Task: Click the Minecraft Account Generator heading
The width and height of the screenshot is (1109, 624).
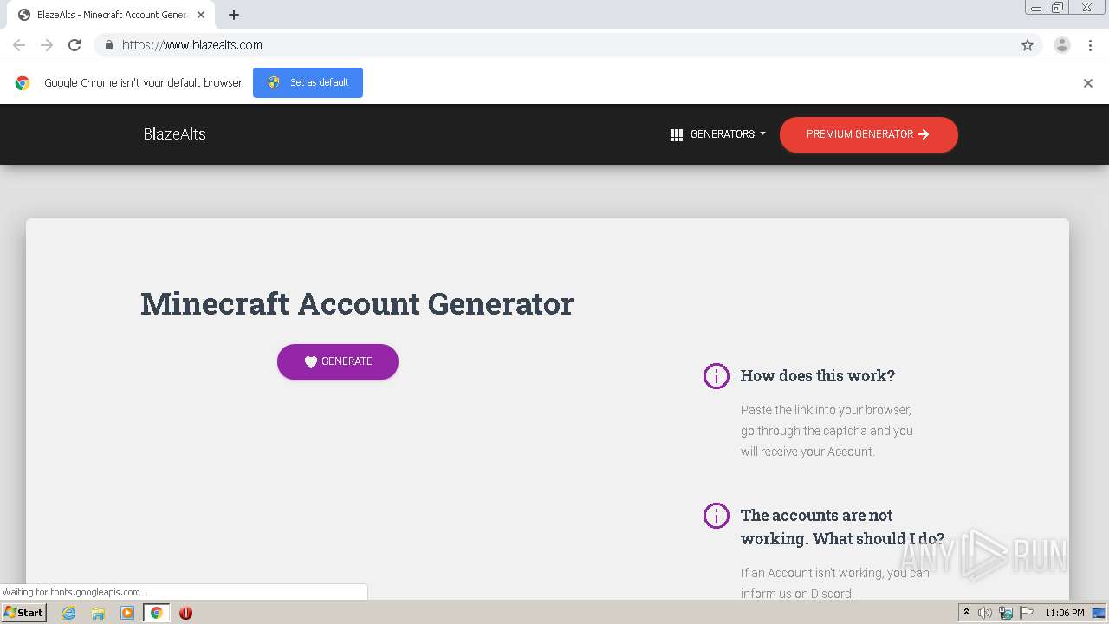Action: pyautogui.click(x=357, y=303)
